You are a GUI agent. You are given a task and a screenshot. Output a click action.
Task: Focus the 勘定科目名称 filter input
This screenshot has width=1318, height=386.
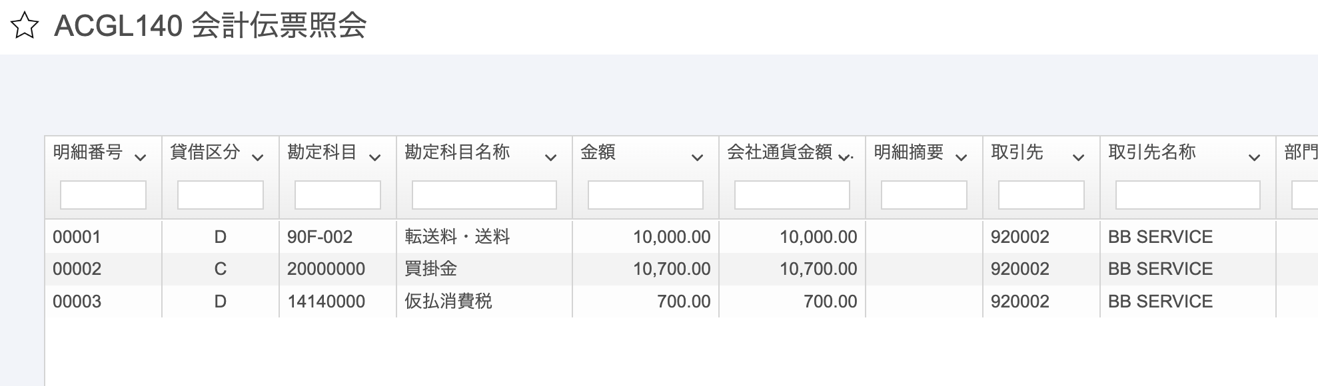coord(484,195)
